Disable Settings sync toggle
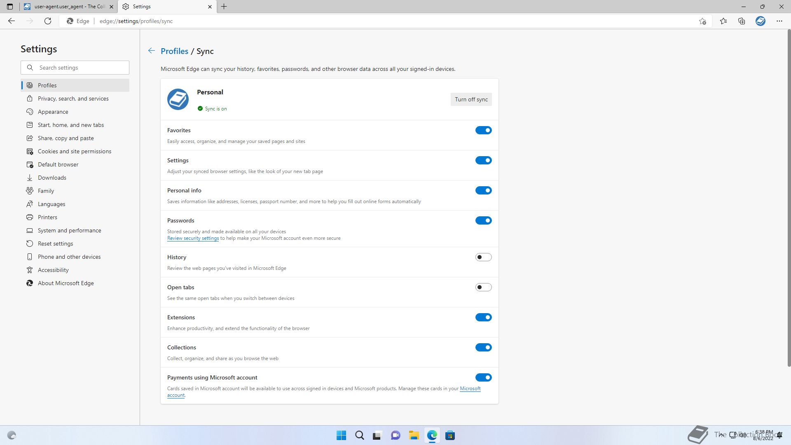This screenshot has width=791, height=445. tap(484, 160)
